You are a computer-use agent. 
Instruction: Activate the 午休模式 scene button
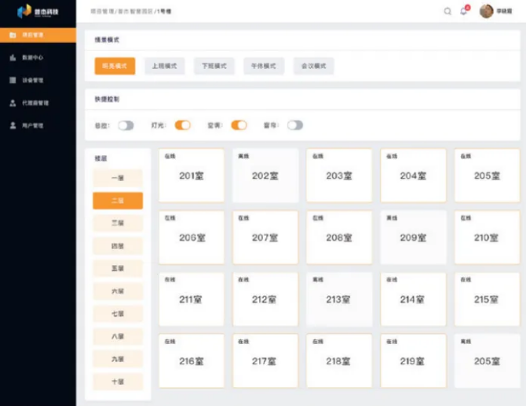click(x=264, y=66)
